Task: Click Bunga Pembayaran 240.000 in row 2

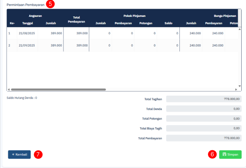Action: [218, 45]
